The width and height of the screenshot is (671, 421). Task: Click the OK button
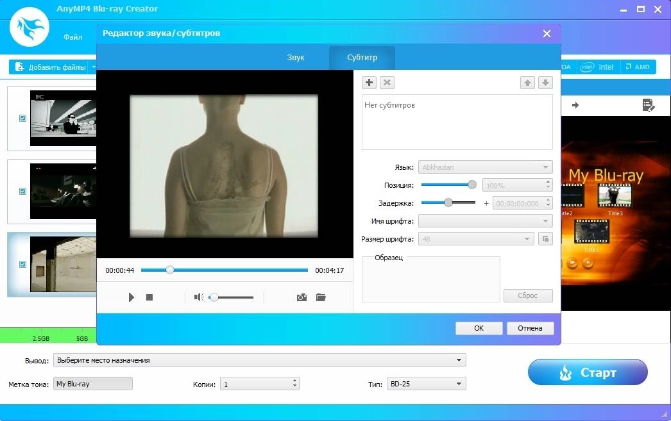pyautogui.click(x=479, y=328)
